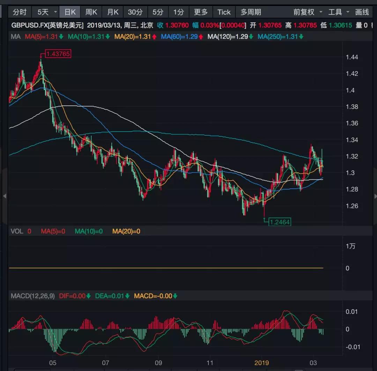
Task: Switch to the 分时 intraday chart tab
Action: tap(20, 12)
